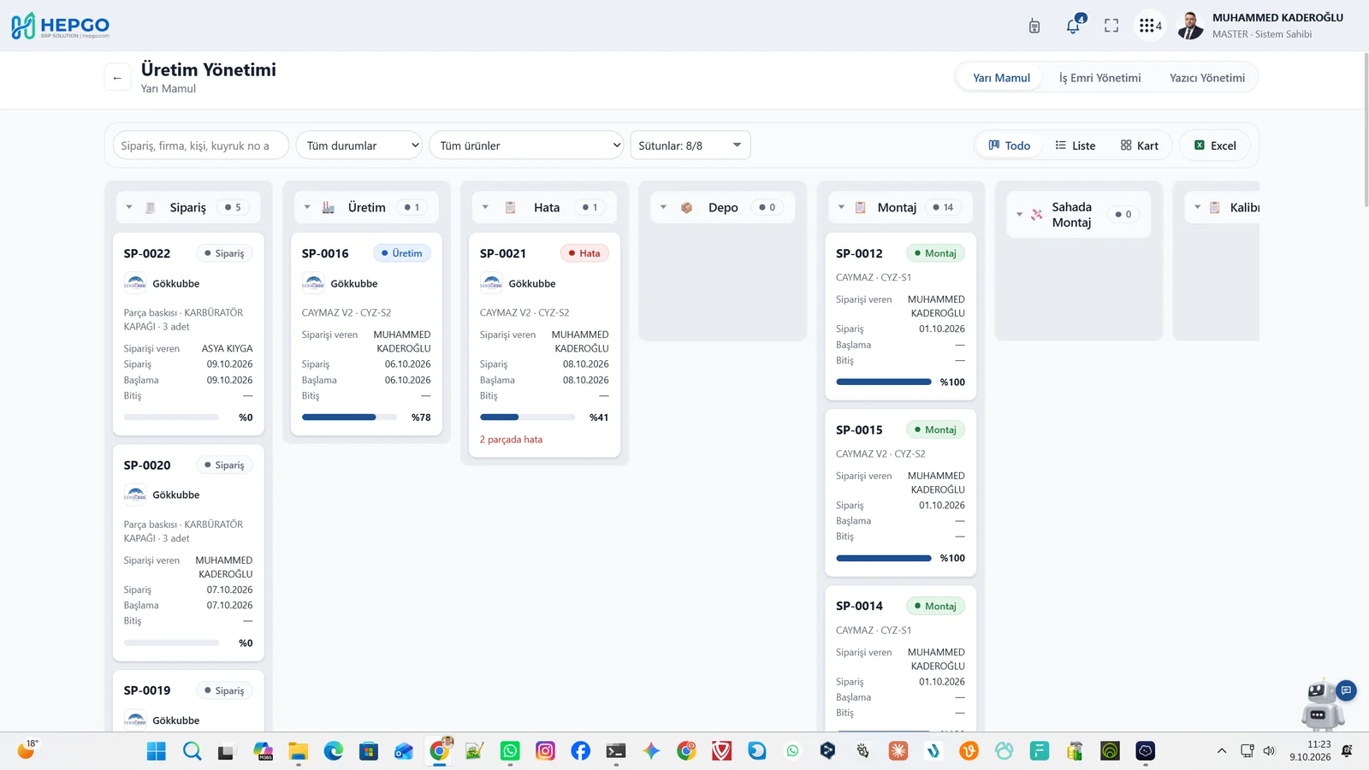Select the Todo view
Image resolution: width=1369 pixels, height=770 pixels.
tap(1010, 145)
